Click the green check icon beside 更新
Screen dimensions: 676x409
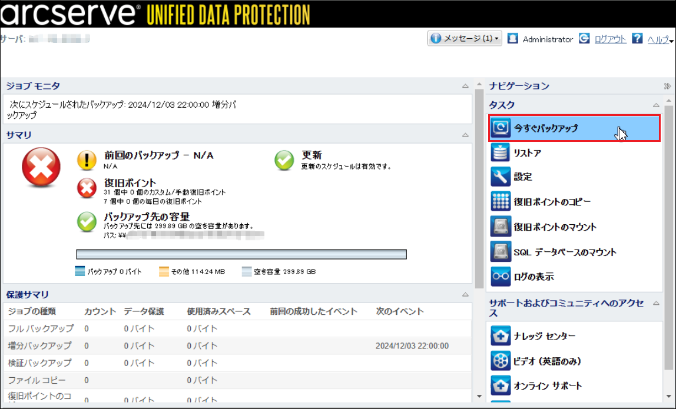(284, 160)
